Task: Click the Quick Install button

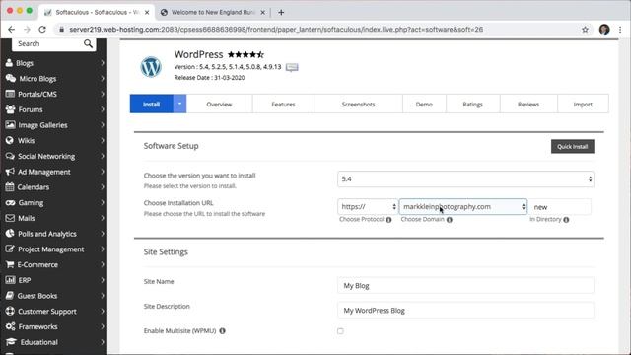Action: coord(572,147)
